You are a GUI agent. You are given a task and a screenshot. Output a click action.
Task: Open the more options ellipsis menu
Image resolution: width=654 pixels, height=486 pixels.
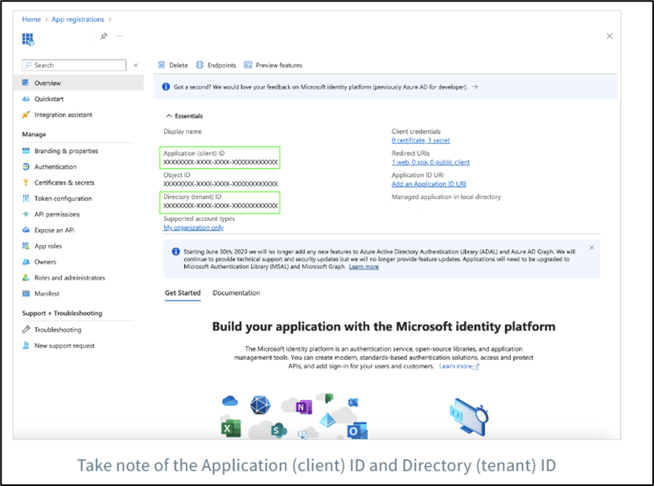120,36
